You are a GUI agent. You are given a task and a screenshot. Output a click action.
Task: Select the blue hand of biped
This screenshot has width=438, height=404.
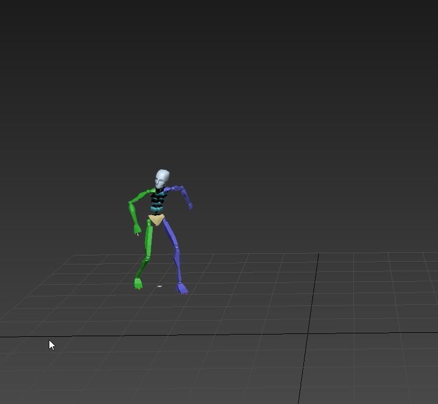tap(191, 206)
